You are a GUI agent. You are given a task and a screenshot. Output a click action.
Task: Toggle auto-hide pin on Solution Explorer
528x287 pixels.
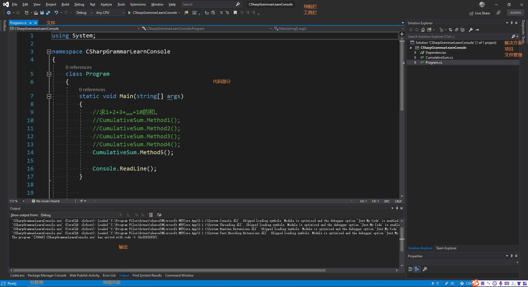pyautogui.click(x=512, y=23)
